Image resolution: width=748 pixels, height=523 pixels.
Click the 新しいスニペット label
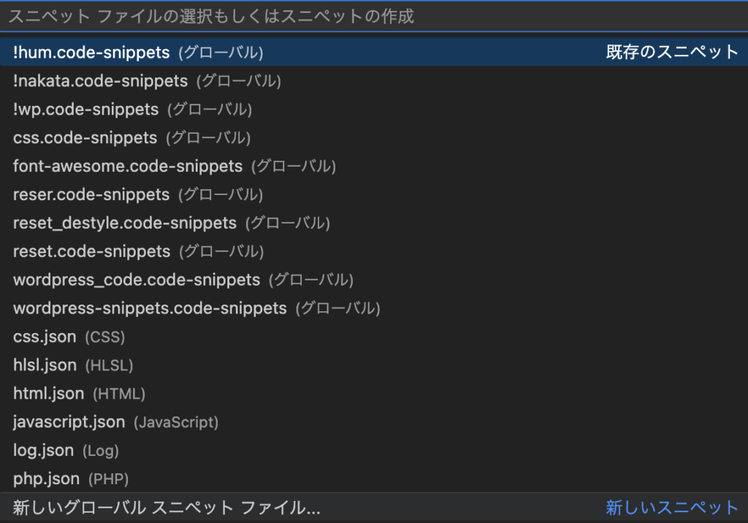(x=672, y=508)
